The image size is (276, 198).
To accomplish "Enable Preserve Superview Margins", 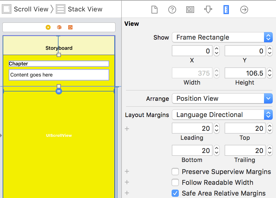I will (175, 172).
